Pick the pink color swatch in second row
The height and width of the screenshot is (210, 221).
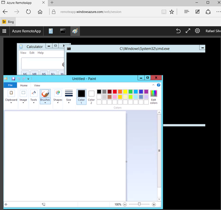[115, 97]
